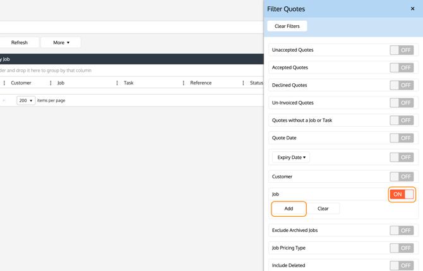Open Customer column options menu
Viewport: 423px width, 271px height.
coord(4,83)
